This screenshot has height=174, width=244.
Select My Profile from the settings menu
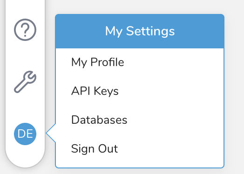(98, 62)
